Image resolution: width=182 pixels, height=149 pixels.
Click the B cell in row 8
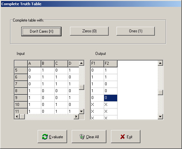[x=48, y=91]
